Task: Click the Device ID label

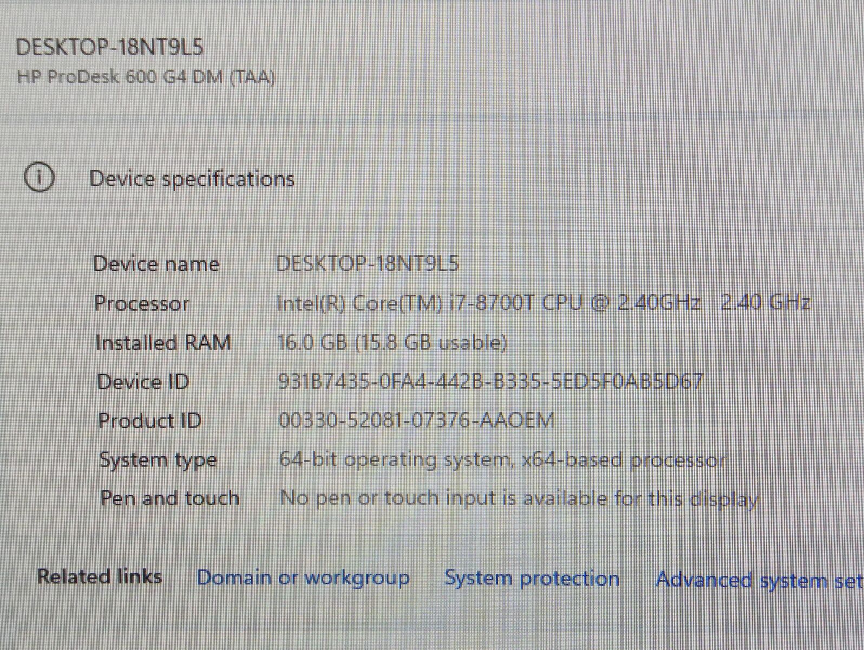Action: [143, 382]
